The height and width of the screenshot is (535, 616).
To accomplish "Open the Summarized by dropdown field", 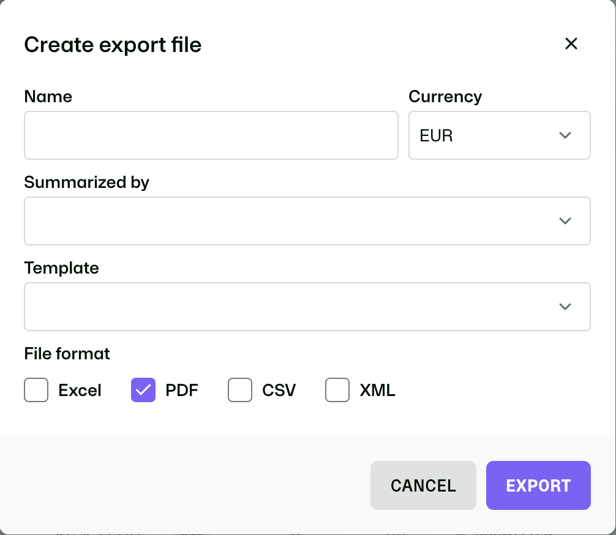I will 307,221.
